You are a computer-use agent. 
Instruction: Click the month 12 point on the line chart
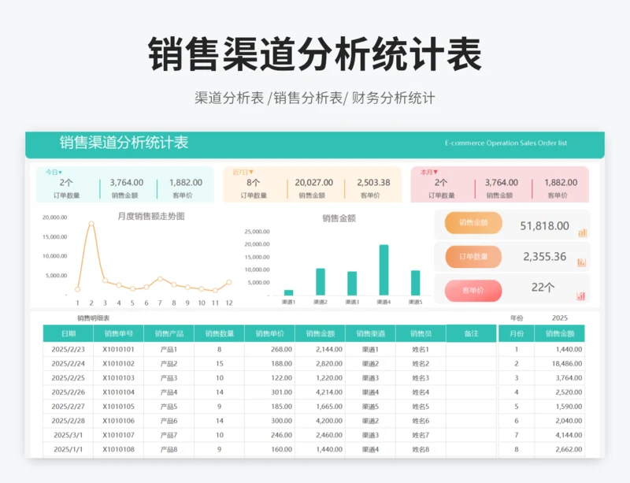[x=229, y=282]
